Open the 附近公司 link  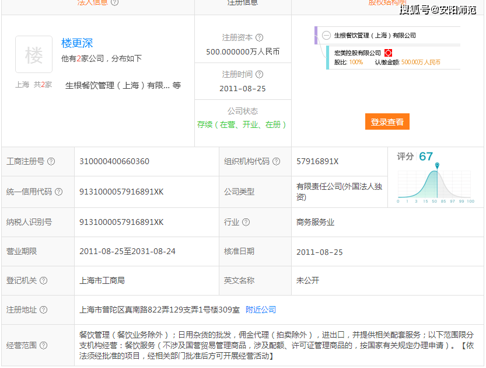(261, 310)
